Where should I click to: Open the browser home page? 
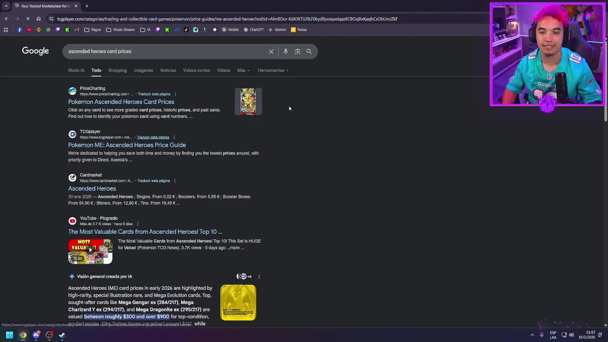[38, 19]
